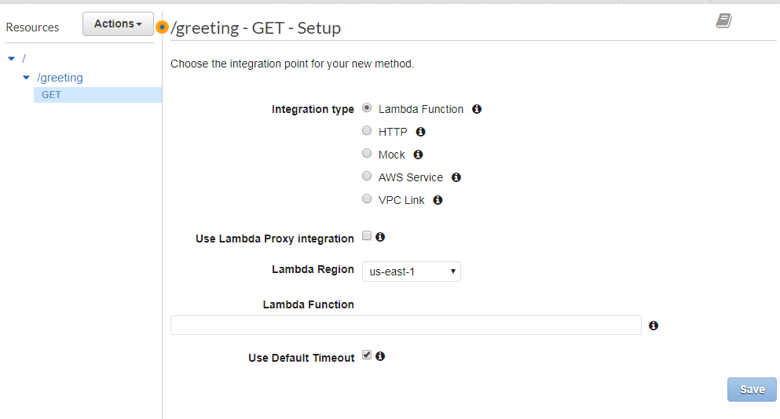Screen dimensions: 780x419
Task: Collapse the /greeting resource tree node
Action: pos(27,78)
